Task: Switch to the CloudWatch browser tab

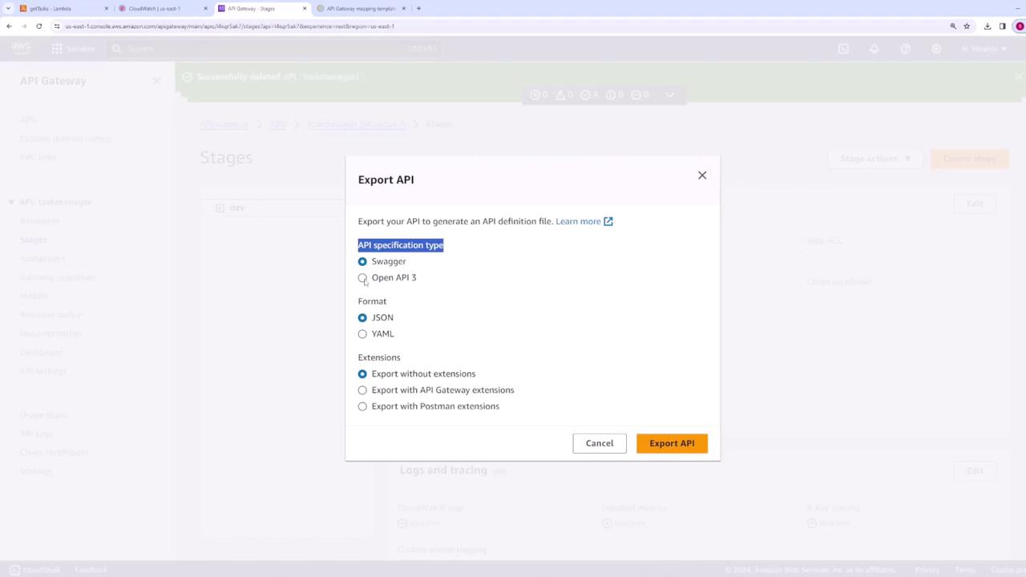Action: pyautogui.click(x=160, y=9)
